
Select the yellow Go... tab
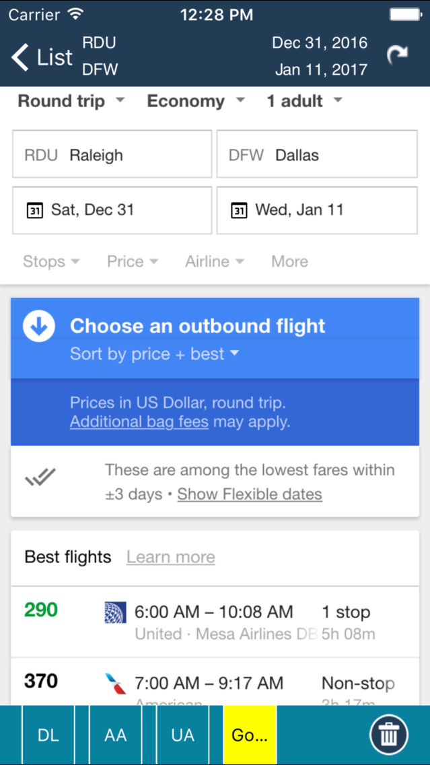click(250, 735)
